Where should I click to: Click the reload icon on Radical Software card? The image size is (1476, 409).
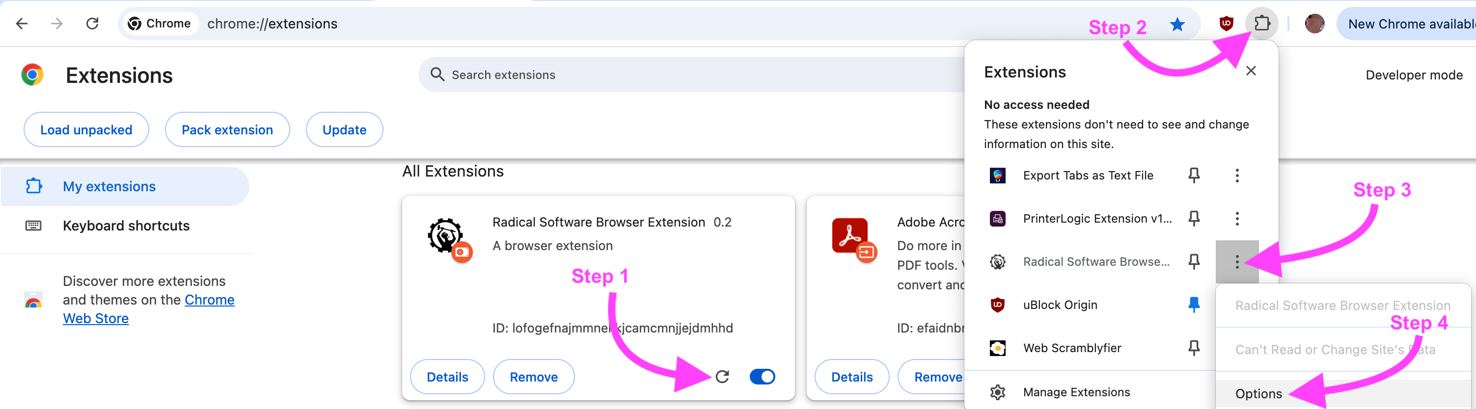click(x=722, y=377)
